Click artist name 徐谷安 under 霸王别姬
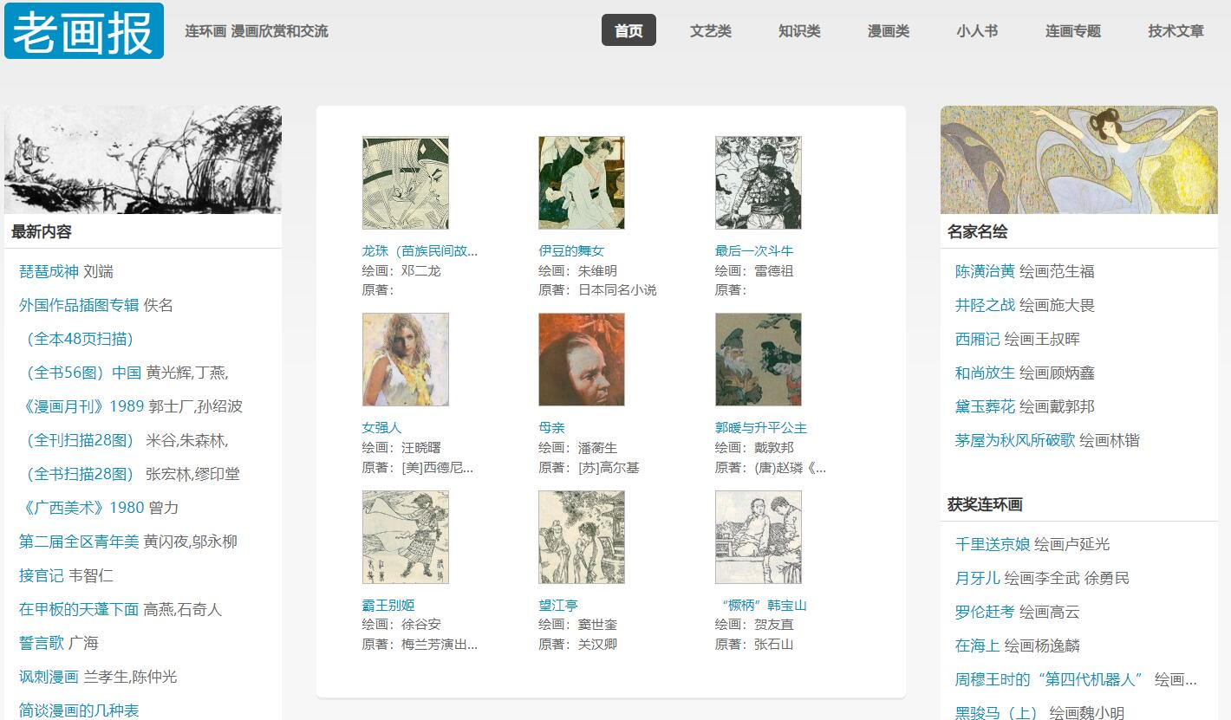The image size is (1231, 720). pos(421,625)
